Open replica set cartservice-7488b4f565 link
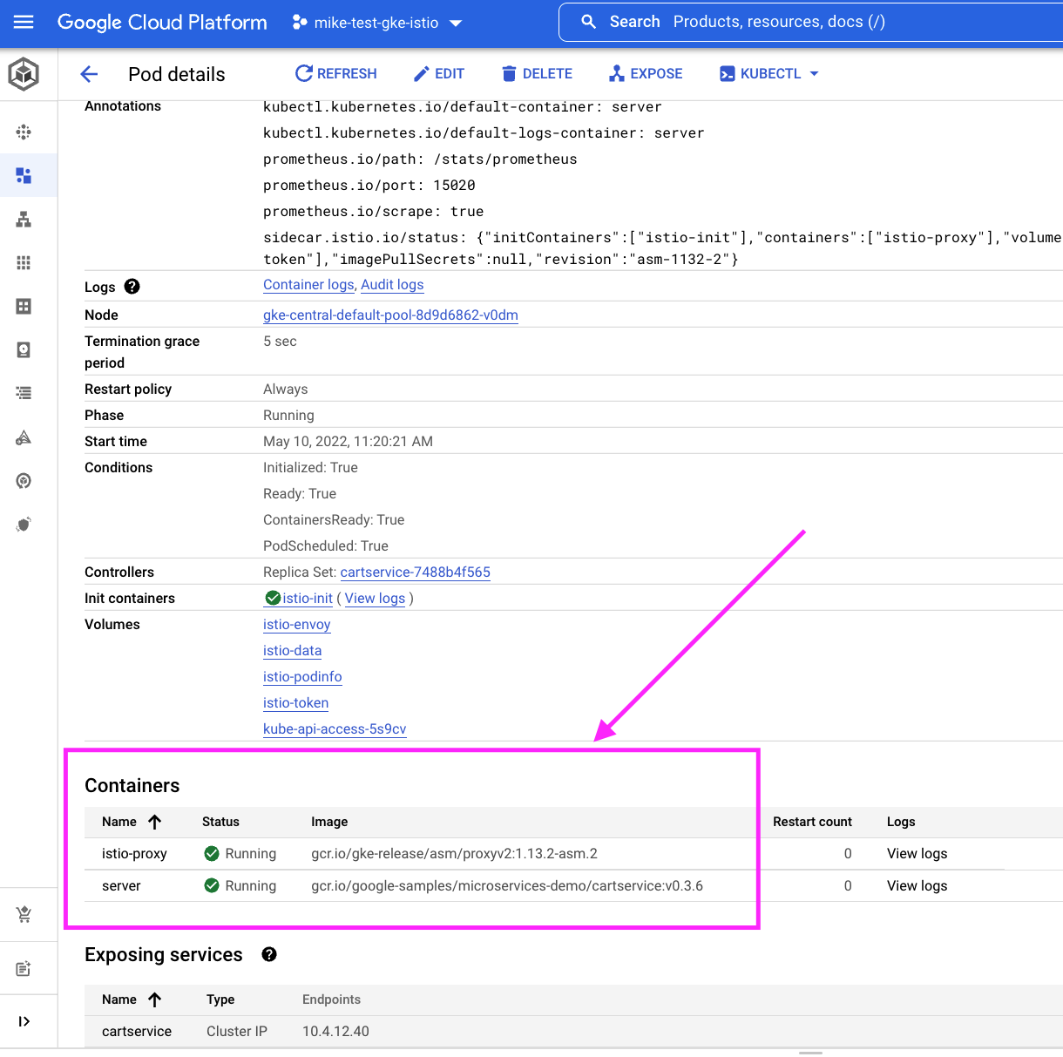The width and height of the screenshot is (1063, 1057). pyautogui.click(x=416, y=573)
